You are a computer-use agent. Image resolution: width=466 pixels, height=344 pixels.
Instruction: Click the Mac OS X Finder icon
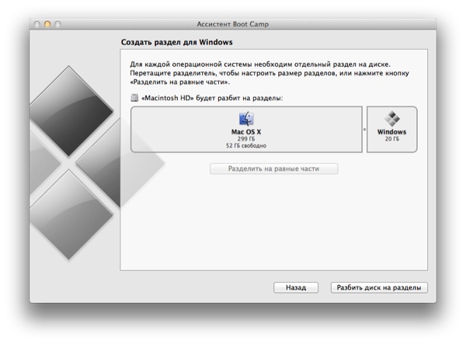pyautogui.click(x=246, y=119)
